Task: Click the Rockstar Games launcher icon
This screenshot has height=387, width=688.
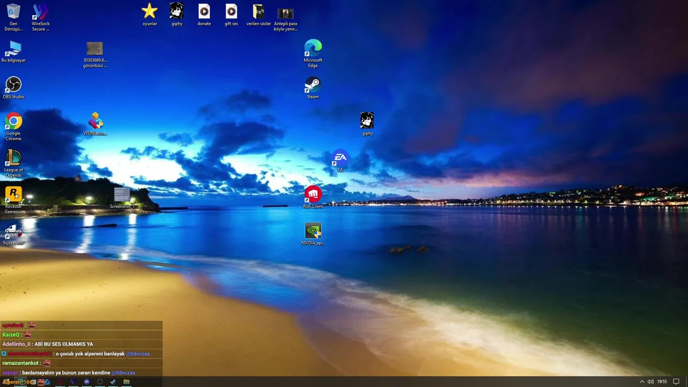Action: coord(13,200)
